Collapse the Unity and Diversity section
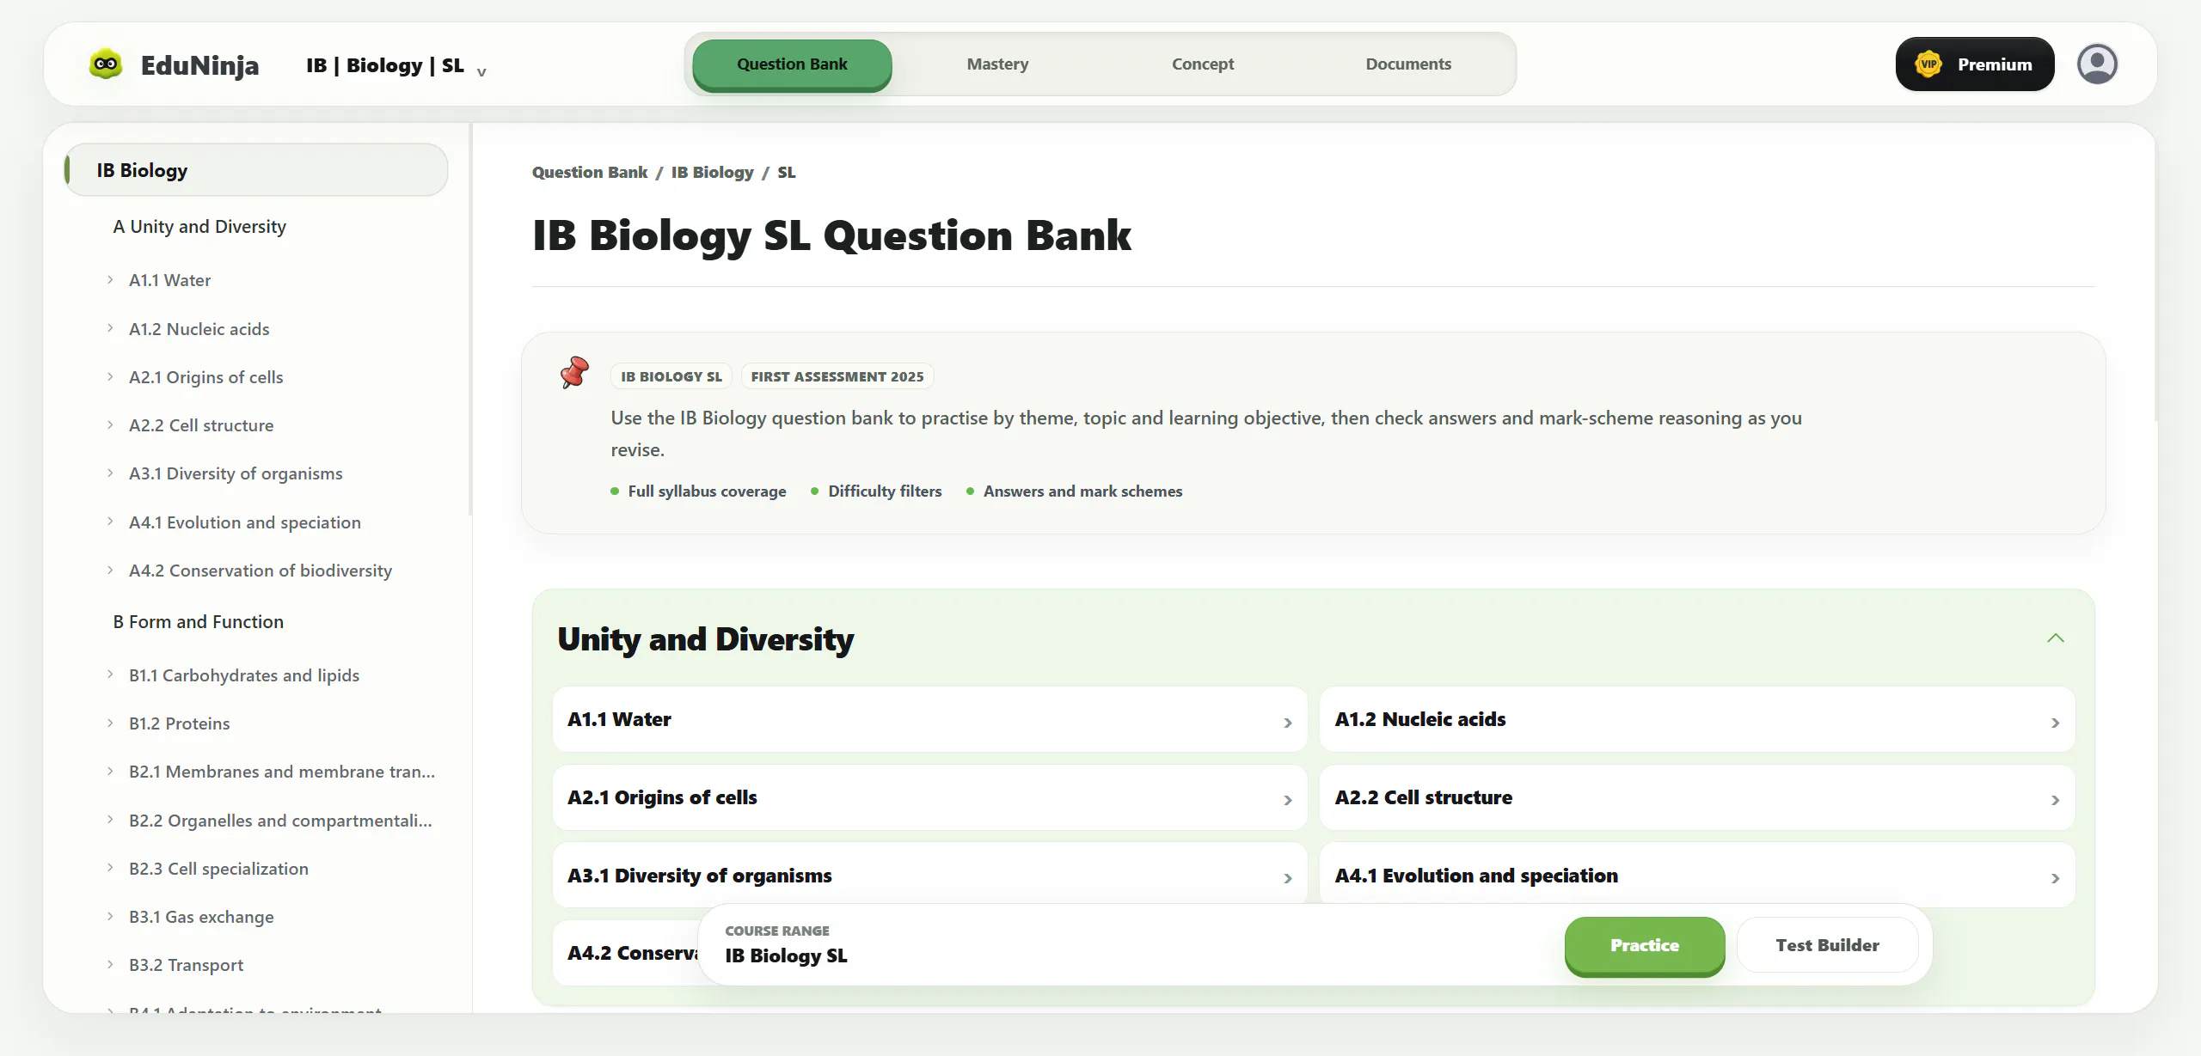Screen dimensions: 2201x1056 [x=2056, y=638]
